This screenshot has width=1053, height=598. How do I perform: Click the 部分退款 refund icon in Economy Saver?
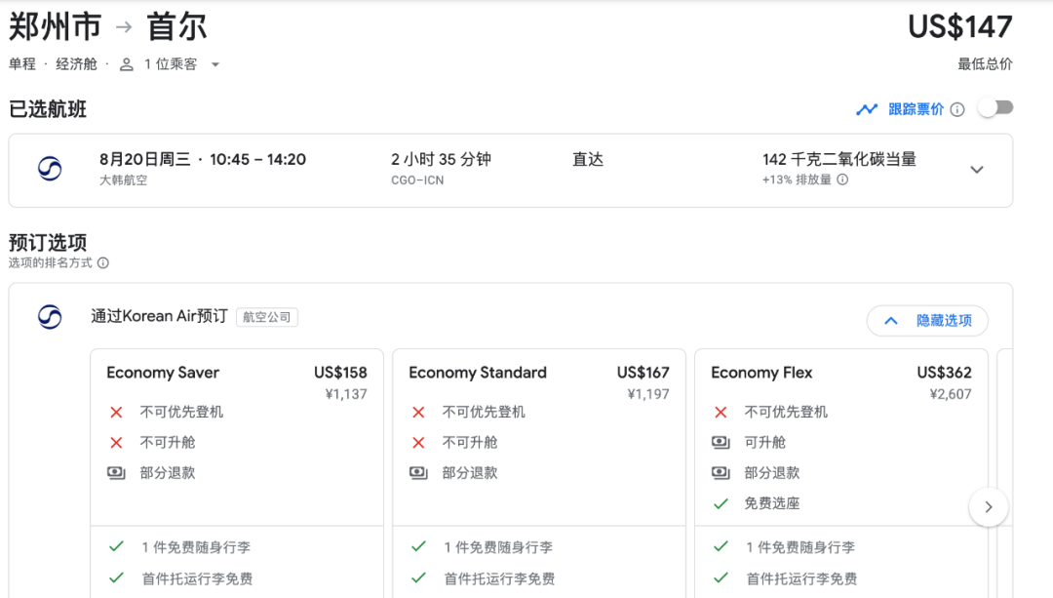(x=116, y=473)
